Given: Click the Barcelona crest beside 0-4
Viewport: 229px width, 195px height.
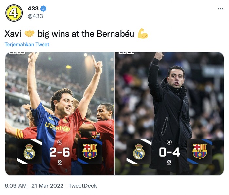Looking at the screenshot, I should [200, 151].
